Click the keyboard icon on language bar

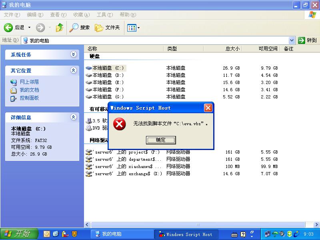click(x=234, y=235)
